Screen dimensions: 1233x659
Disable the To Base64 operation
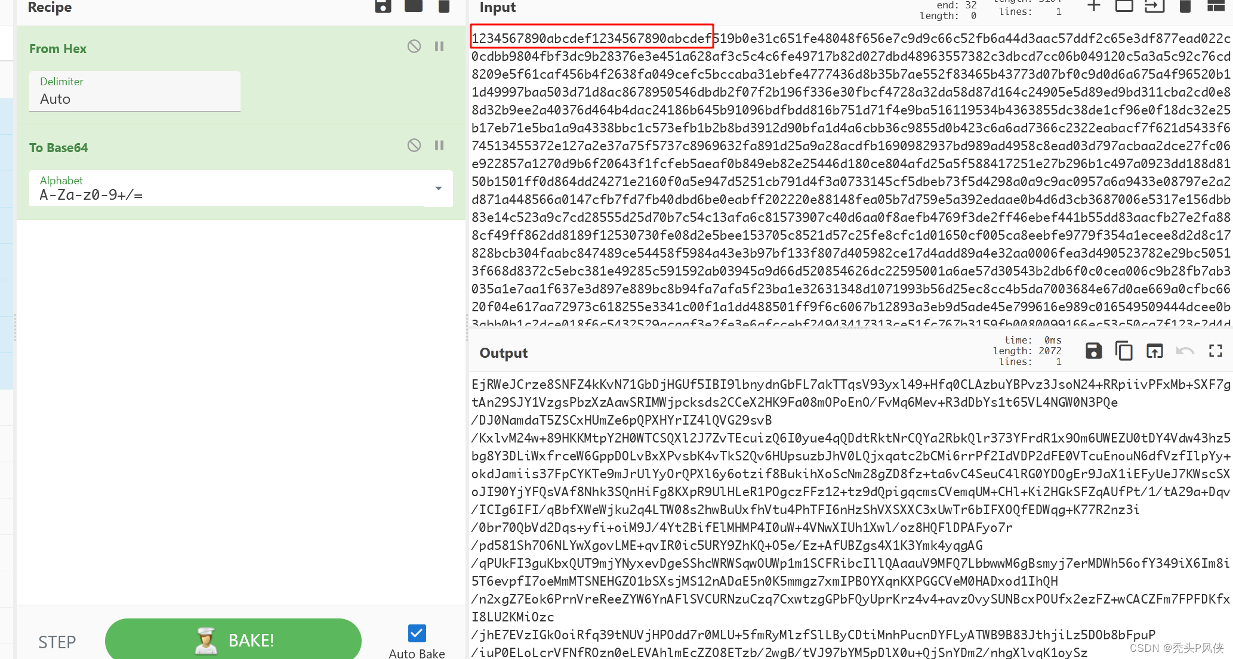(x=414, y=146)
